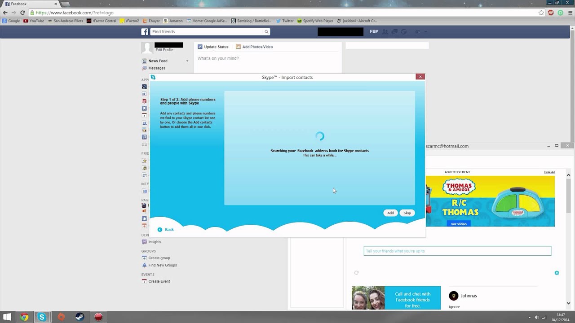Open San Andreas Pilots bookmark

click(66, 21)
